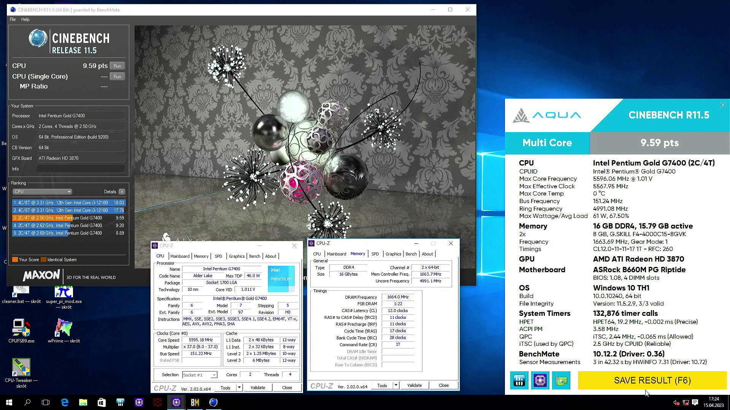The width and height of the screenshot is (730, 410).
Task: Open Action Center notifications icon
Action: tap(695, 402)
